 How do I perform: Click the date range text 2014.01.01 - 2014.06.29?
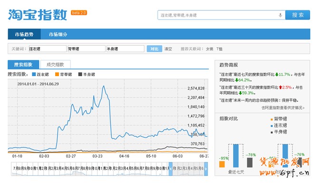(x=38, y=84)
